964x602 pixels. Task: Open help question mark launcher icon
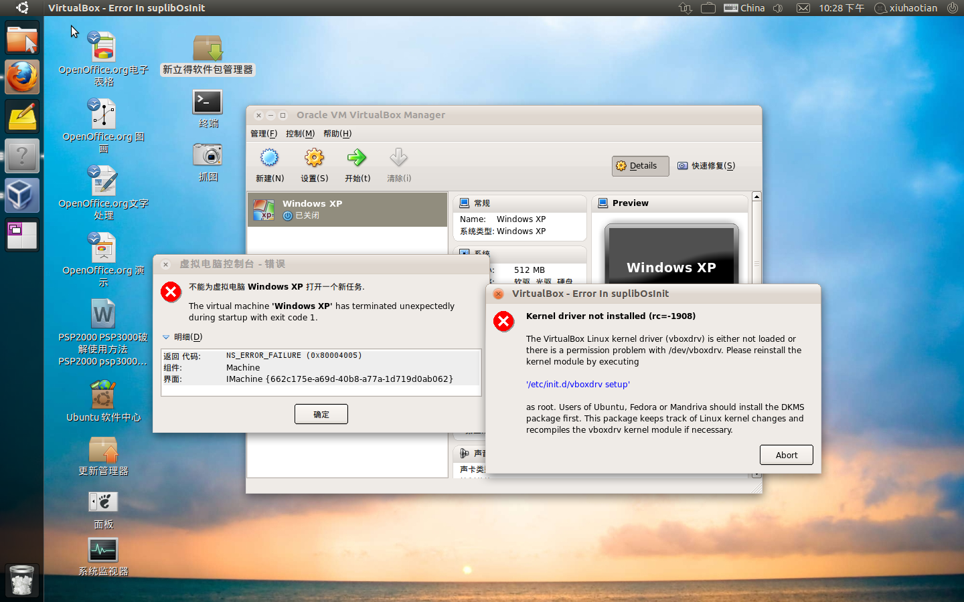point(22,156)
